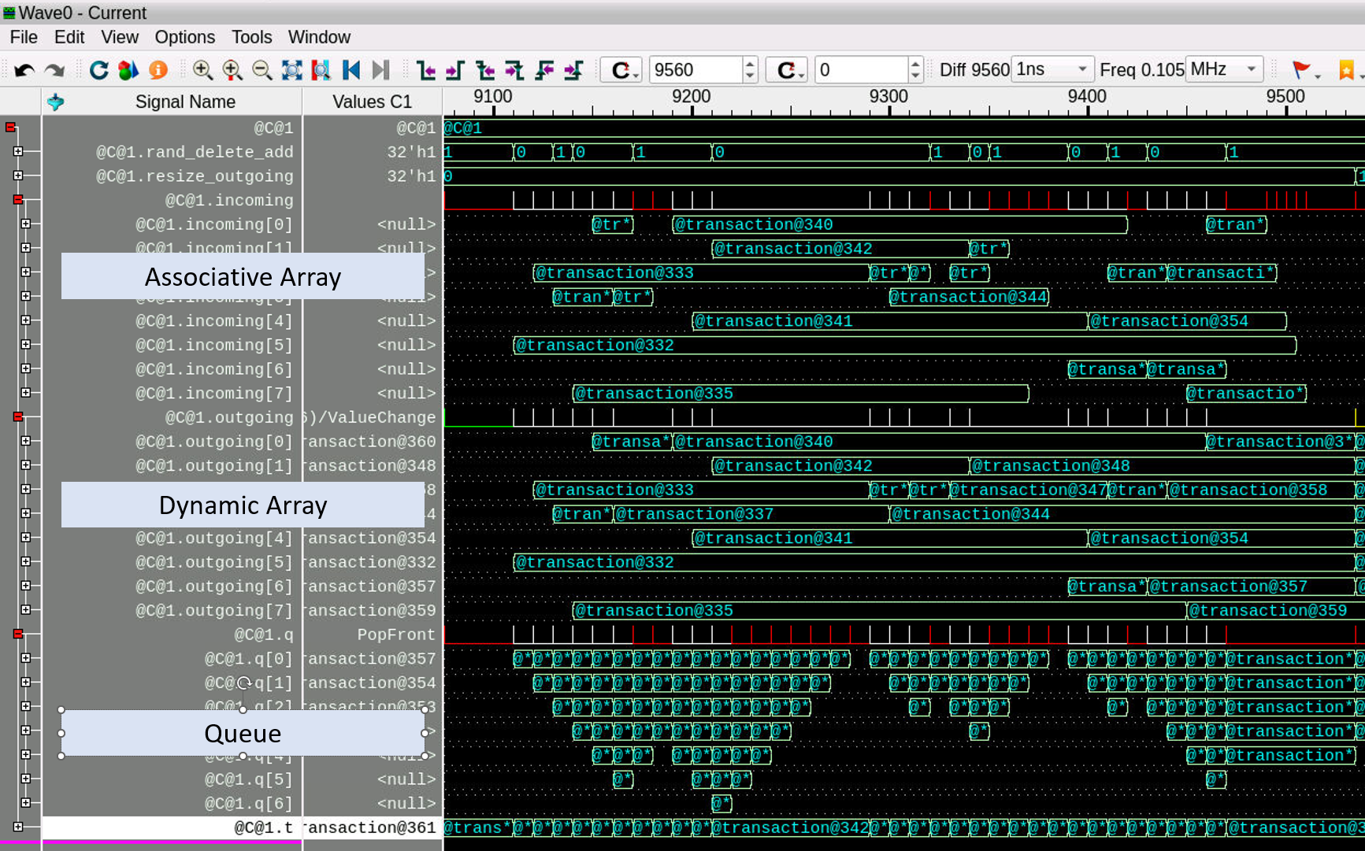Reload the waveform display

(98, 69)
